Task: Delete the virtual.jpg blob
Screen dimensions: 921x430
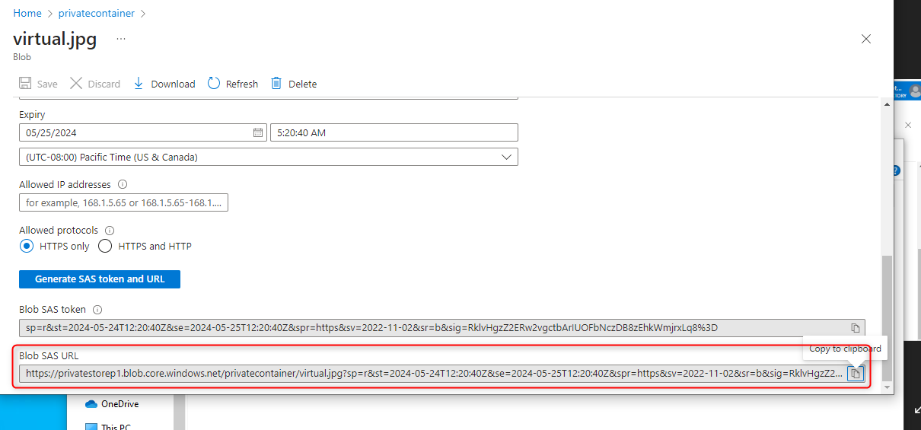Action: pos(294,84)
